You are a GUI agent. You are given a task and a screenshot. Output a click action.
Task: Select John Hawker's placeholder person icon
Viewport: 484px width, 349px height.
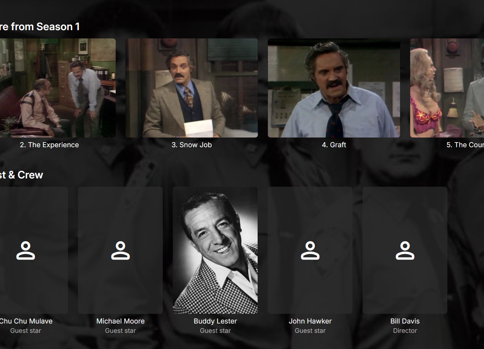tap(310, 250)
